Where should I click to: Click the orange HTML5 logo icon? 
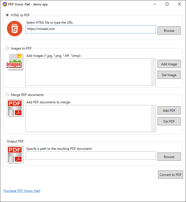(15, 28)
